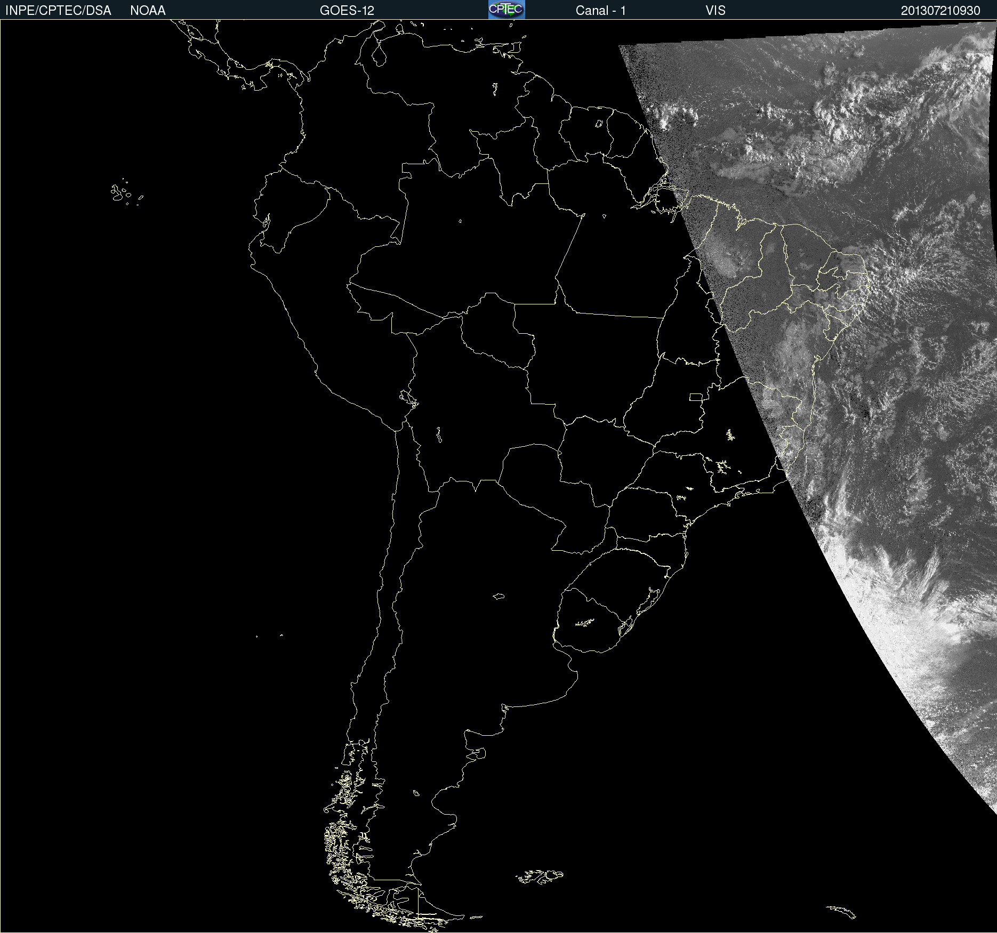Click the GOES-12 satellite label
This screenshot has height=933, width=997.
point(347,11)
